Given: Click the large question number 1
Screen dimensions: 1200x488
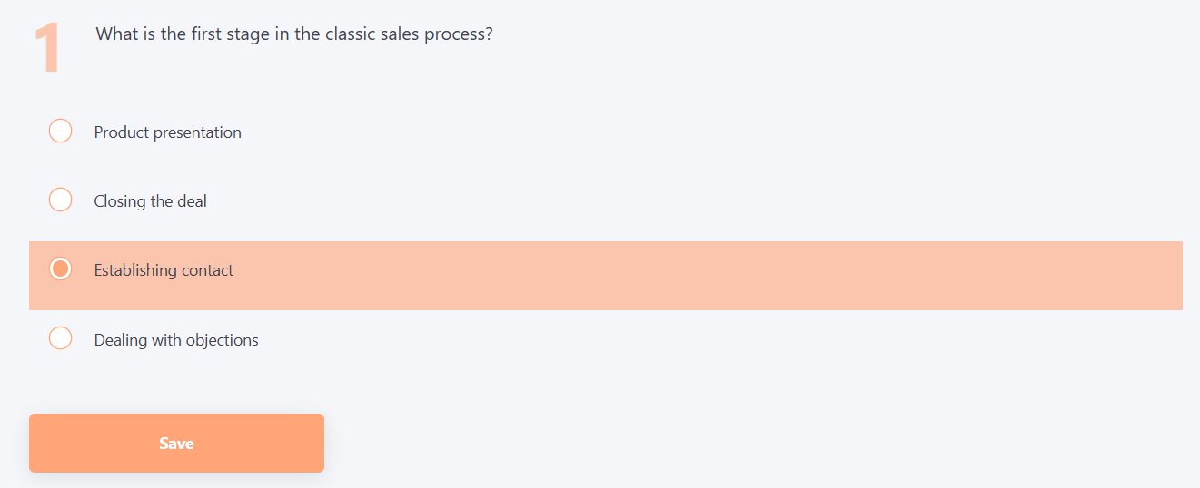Looking at the screenshot, I should (47, 47).
